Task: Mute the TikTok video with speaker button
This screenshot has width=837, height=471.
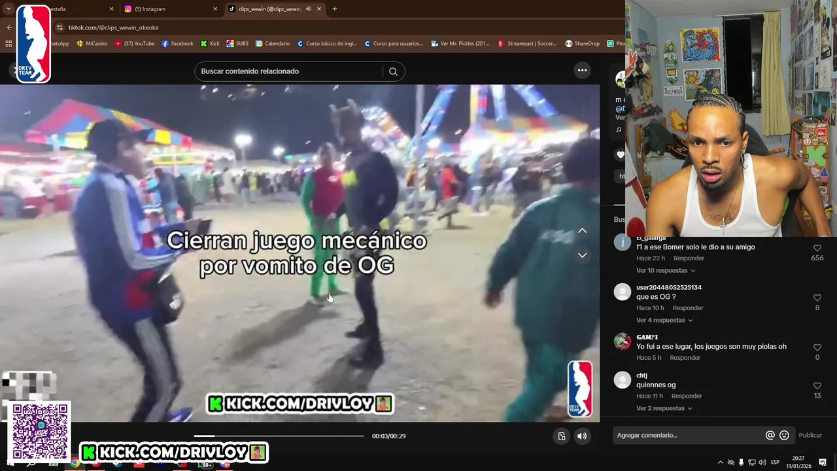Action: click(581, 436)
